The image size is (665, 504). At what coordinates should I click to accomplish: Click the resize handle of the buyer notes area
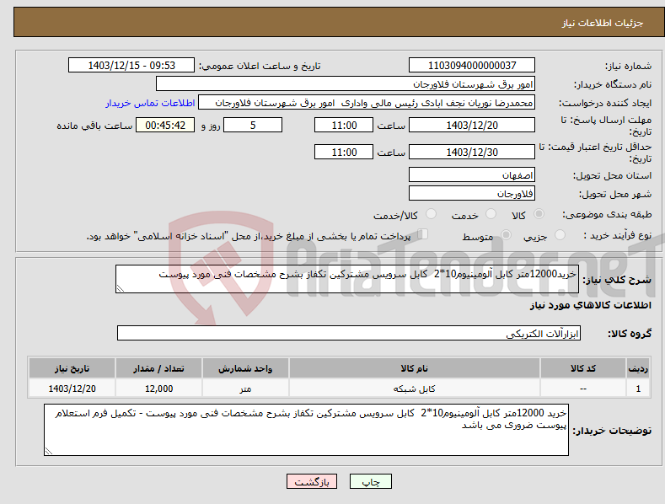pyautogui.click(x=49, y=452)
